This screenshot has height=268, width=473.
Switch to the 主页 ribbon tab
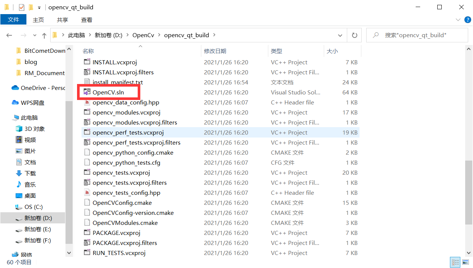38,20
